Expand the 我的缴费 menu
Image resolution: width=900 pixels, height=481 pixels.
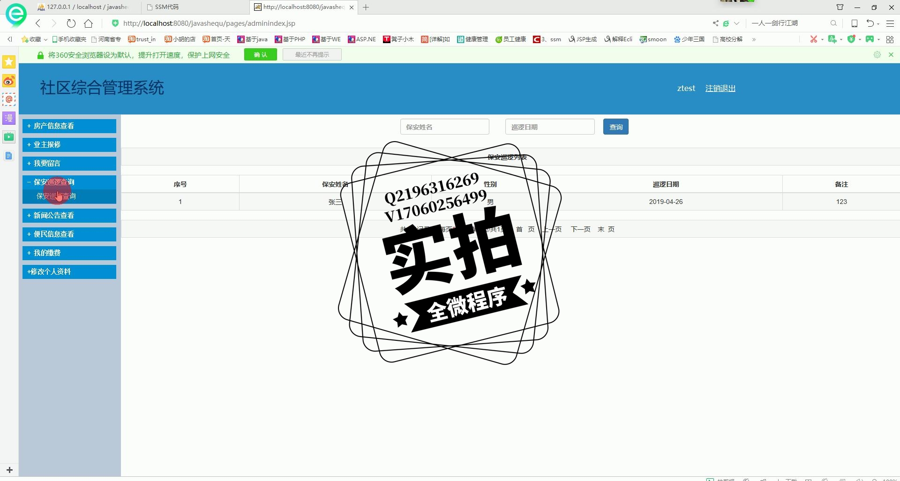coord(69,253)
